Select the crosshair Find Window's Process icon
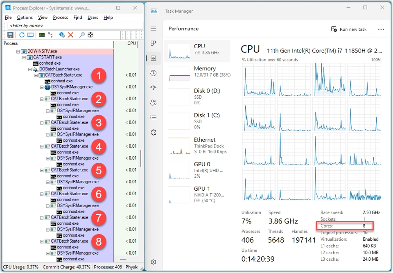The height and width of the screenshot is (273, 393). (90, 35)
